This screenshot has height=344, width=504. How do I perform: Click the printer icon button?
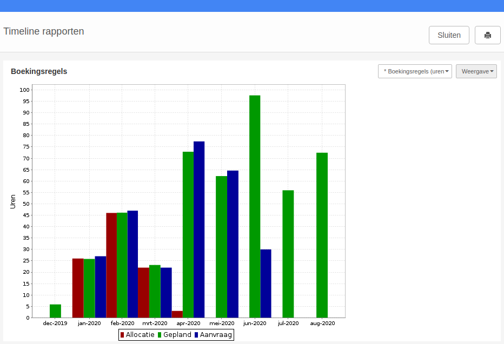click(x=487, y=35)
